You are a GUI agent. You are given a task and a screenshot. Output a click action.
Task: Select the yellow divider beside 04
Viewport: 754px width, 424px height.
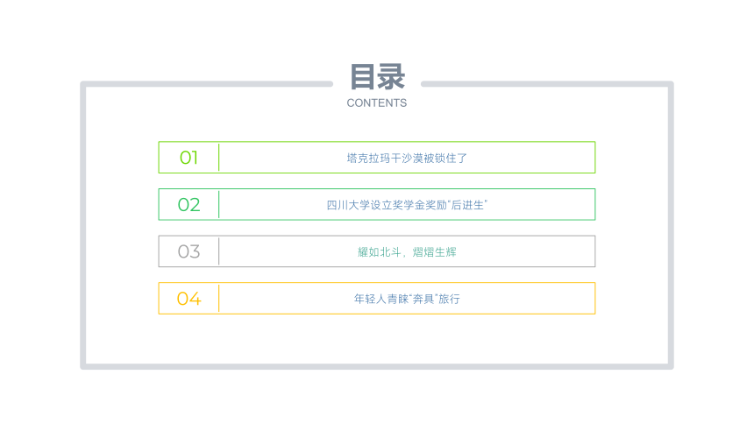click(x=219, y=298)
